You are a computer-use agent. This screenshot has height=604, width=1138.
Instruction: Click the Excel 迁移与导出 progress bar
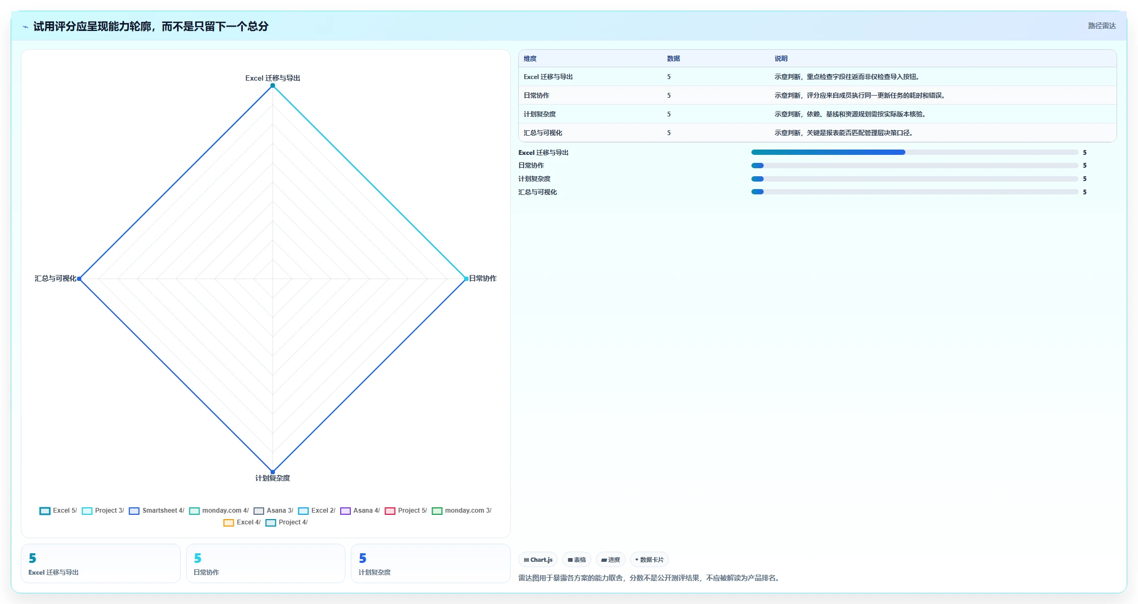(x=914, y=152)
